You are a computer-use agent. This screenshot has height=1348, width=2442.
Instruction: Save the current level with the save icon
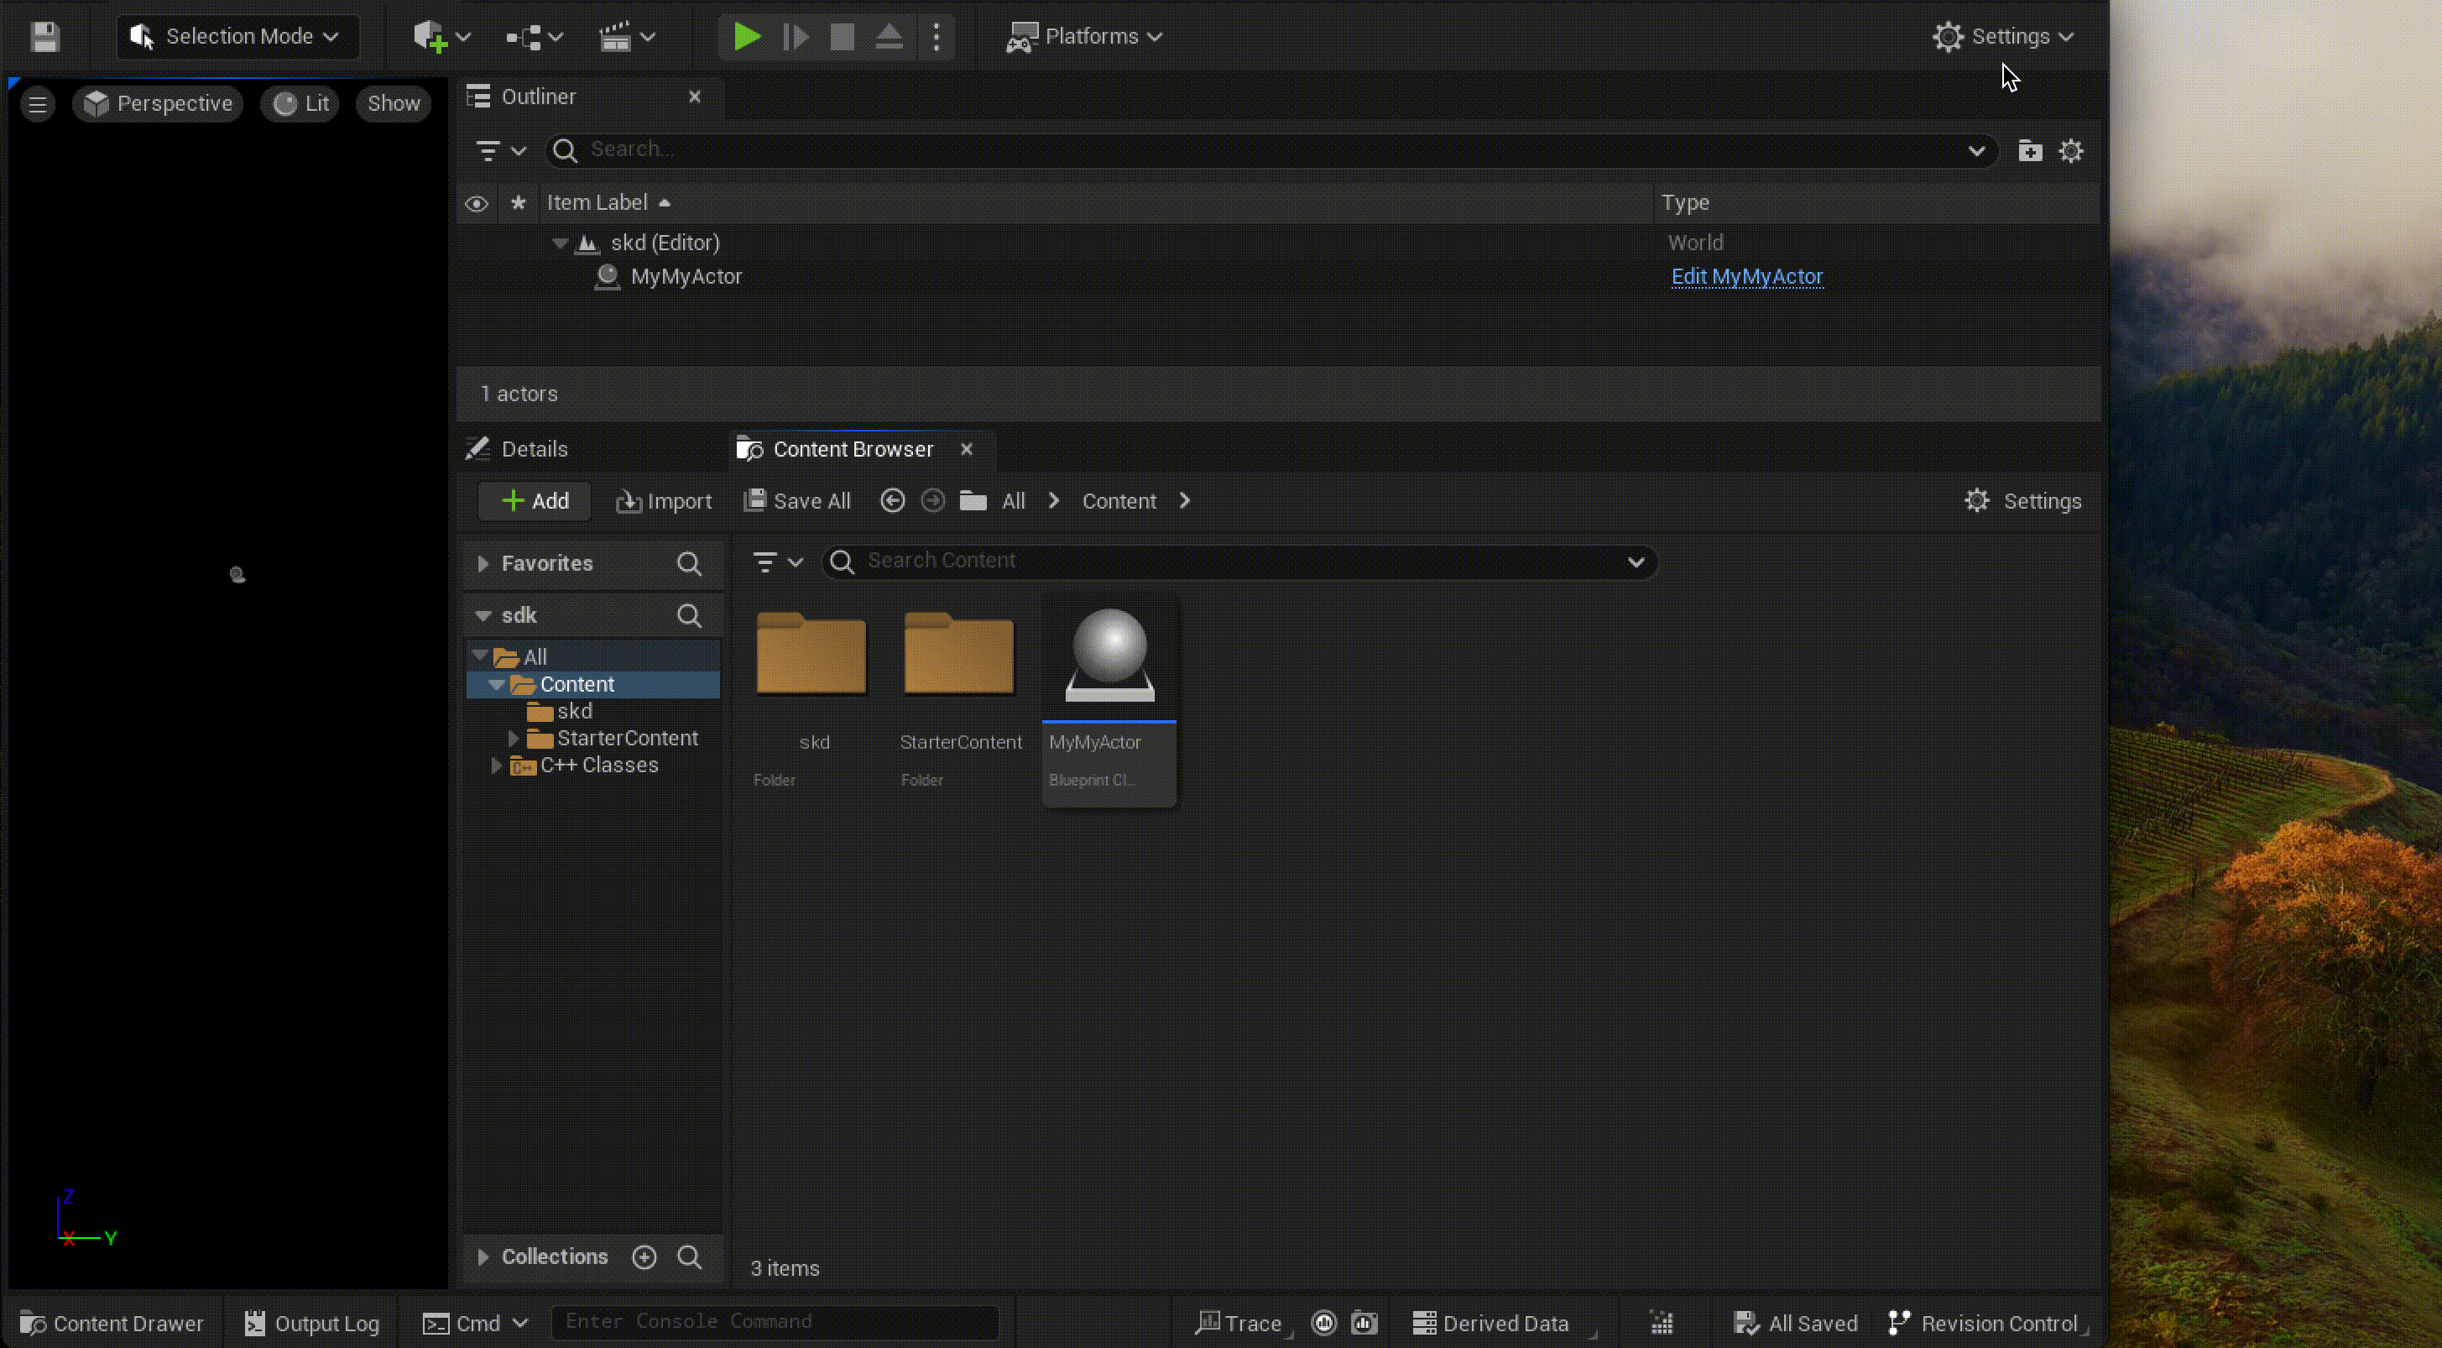[x=44, y=36]
